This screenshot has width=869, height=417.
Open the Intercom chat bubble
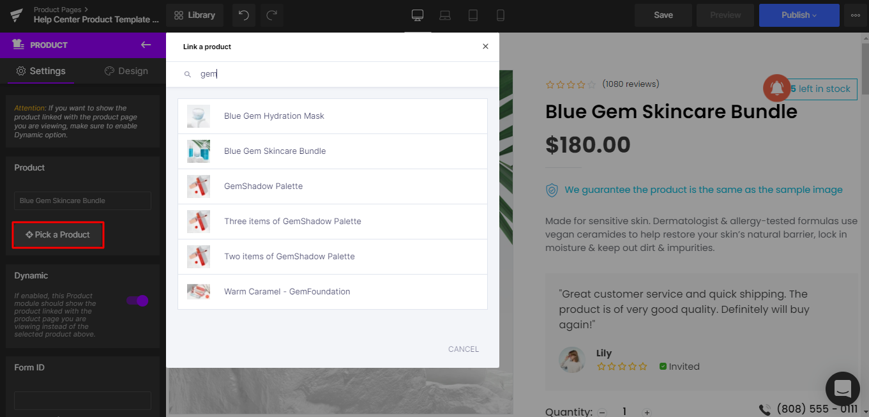(842, 389)
